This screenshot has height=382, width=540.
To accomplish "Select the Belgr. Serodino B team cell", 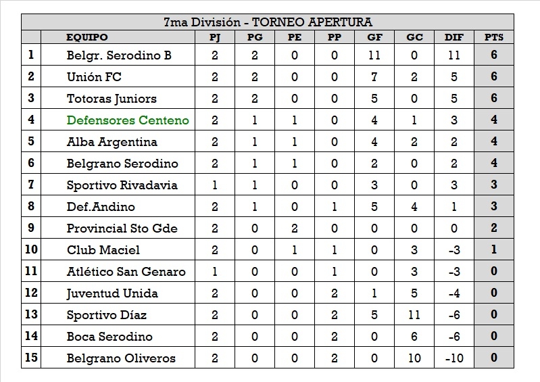I will [x=119, y=55].
